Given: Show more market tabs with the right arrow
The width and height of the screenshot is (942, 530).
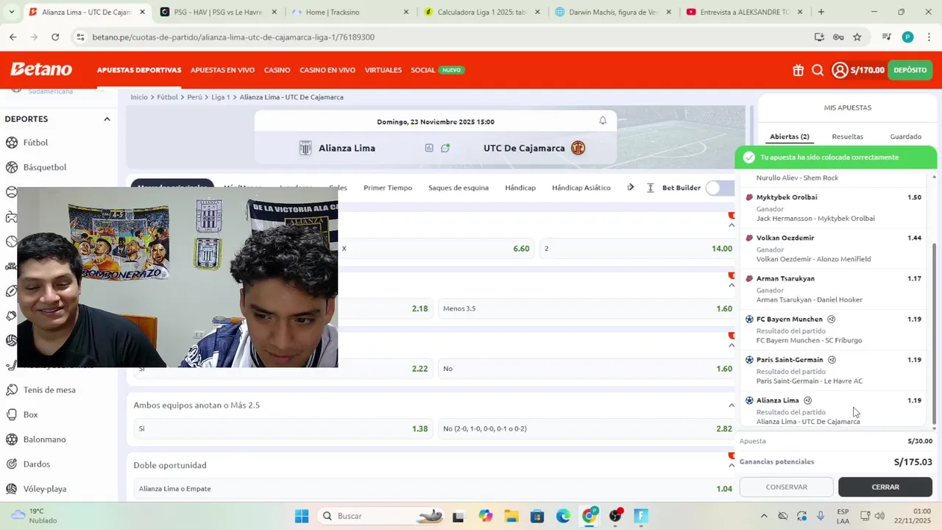Looking at the screenshot, I should tap(631, 188).
